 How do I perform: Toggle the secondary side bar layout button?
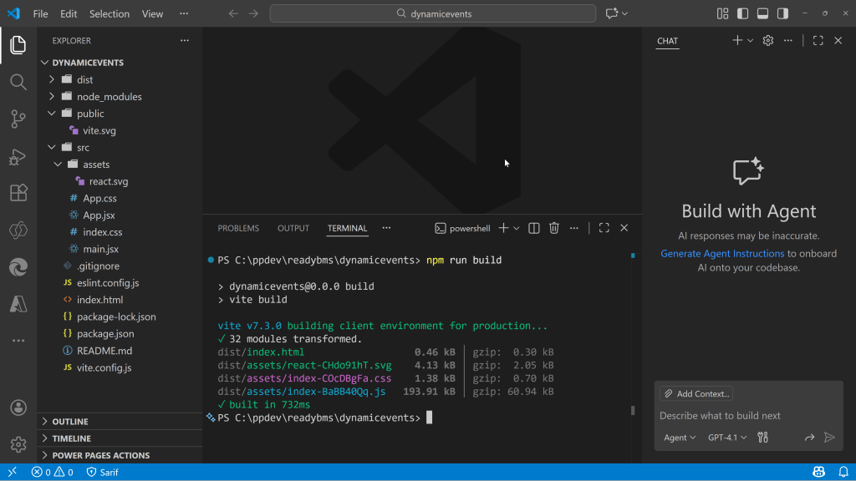coord(782,13)
